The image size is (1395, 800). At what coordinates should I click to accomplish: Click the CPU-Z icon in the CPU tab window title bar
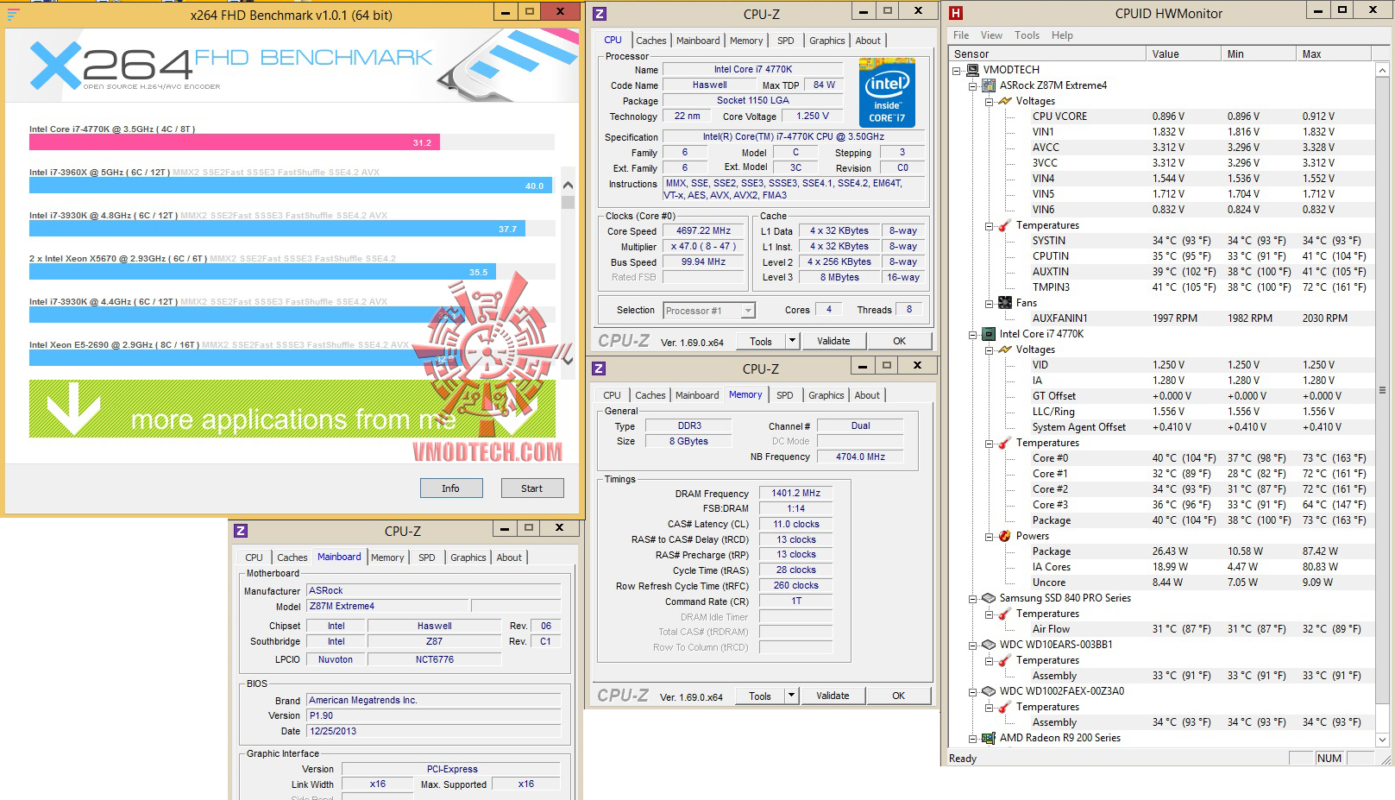click(x=600, y=14)
